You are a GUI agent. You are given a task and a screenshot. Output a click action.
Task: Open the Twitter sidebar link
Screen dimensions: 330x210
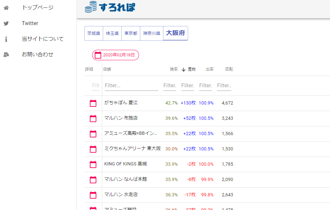[30, 23]
